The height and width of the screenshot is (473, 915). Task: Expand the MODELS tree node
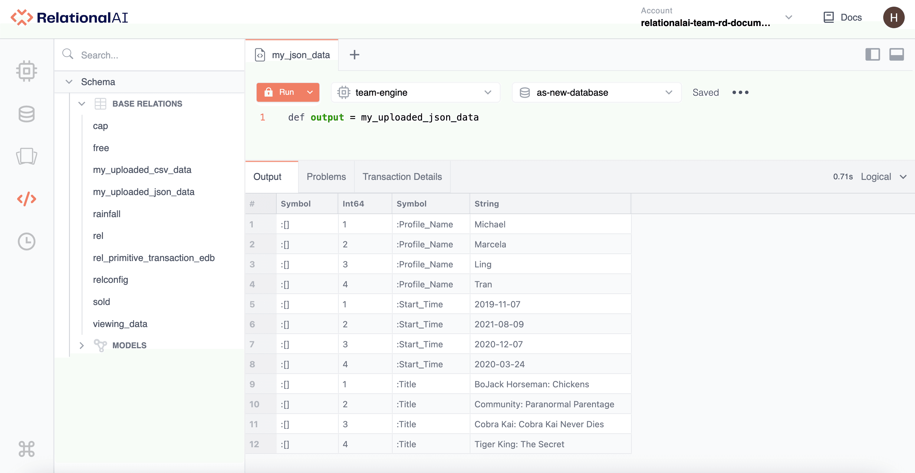coord(82,346)
